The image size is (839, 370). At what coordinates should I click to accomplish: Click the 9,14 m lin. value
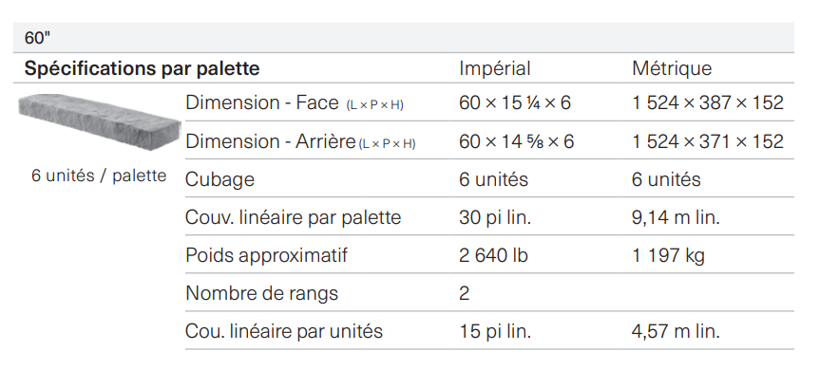pos(676,217)
